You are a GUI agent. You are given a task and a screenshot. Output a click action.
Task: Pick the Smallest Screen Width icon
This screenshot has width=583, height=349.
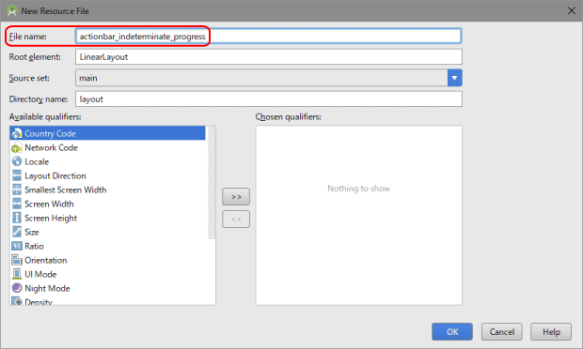pos(17,190)
